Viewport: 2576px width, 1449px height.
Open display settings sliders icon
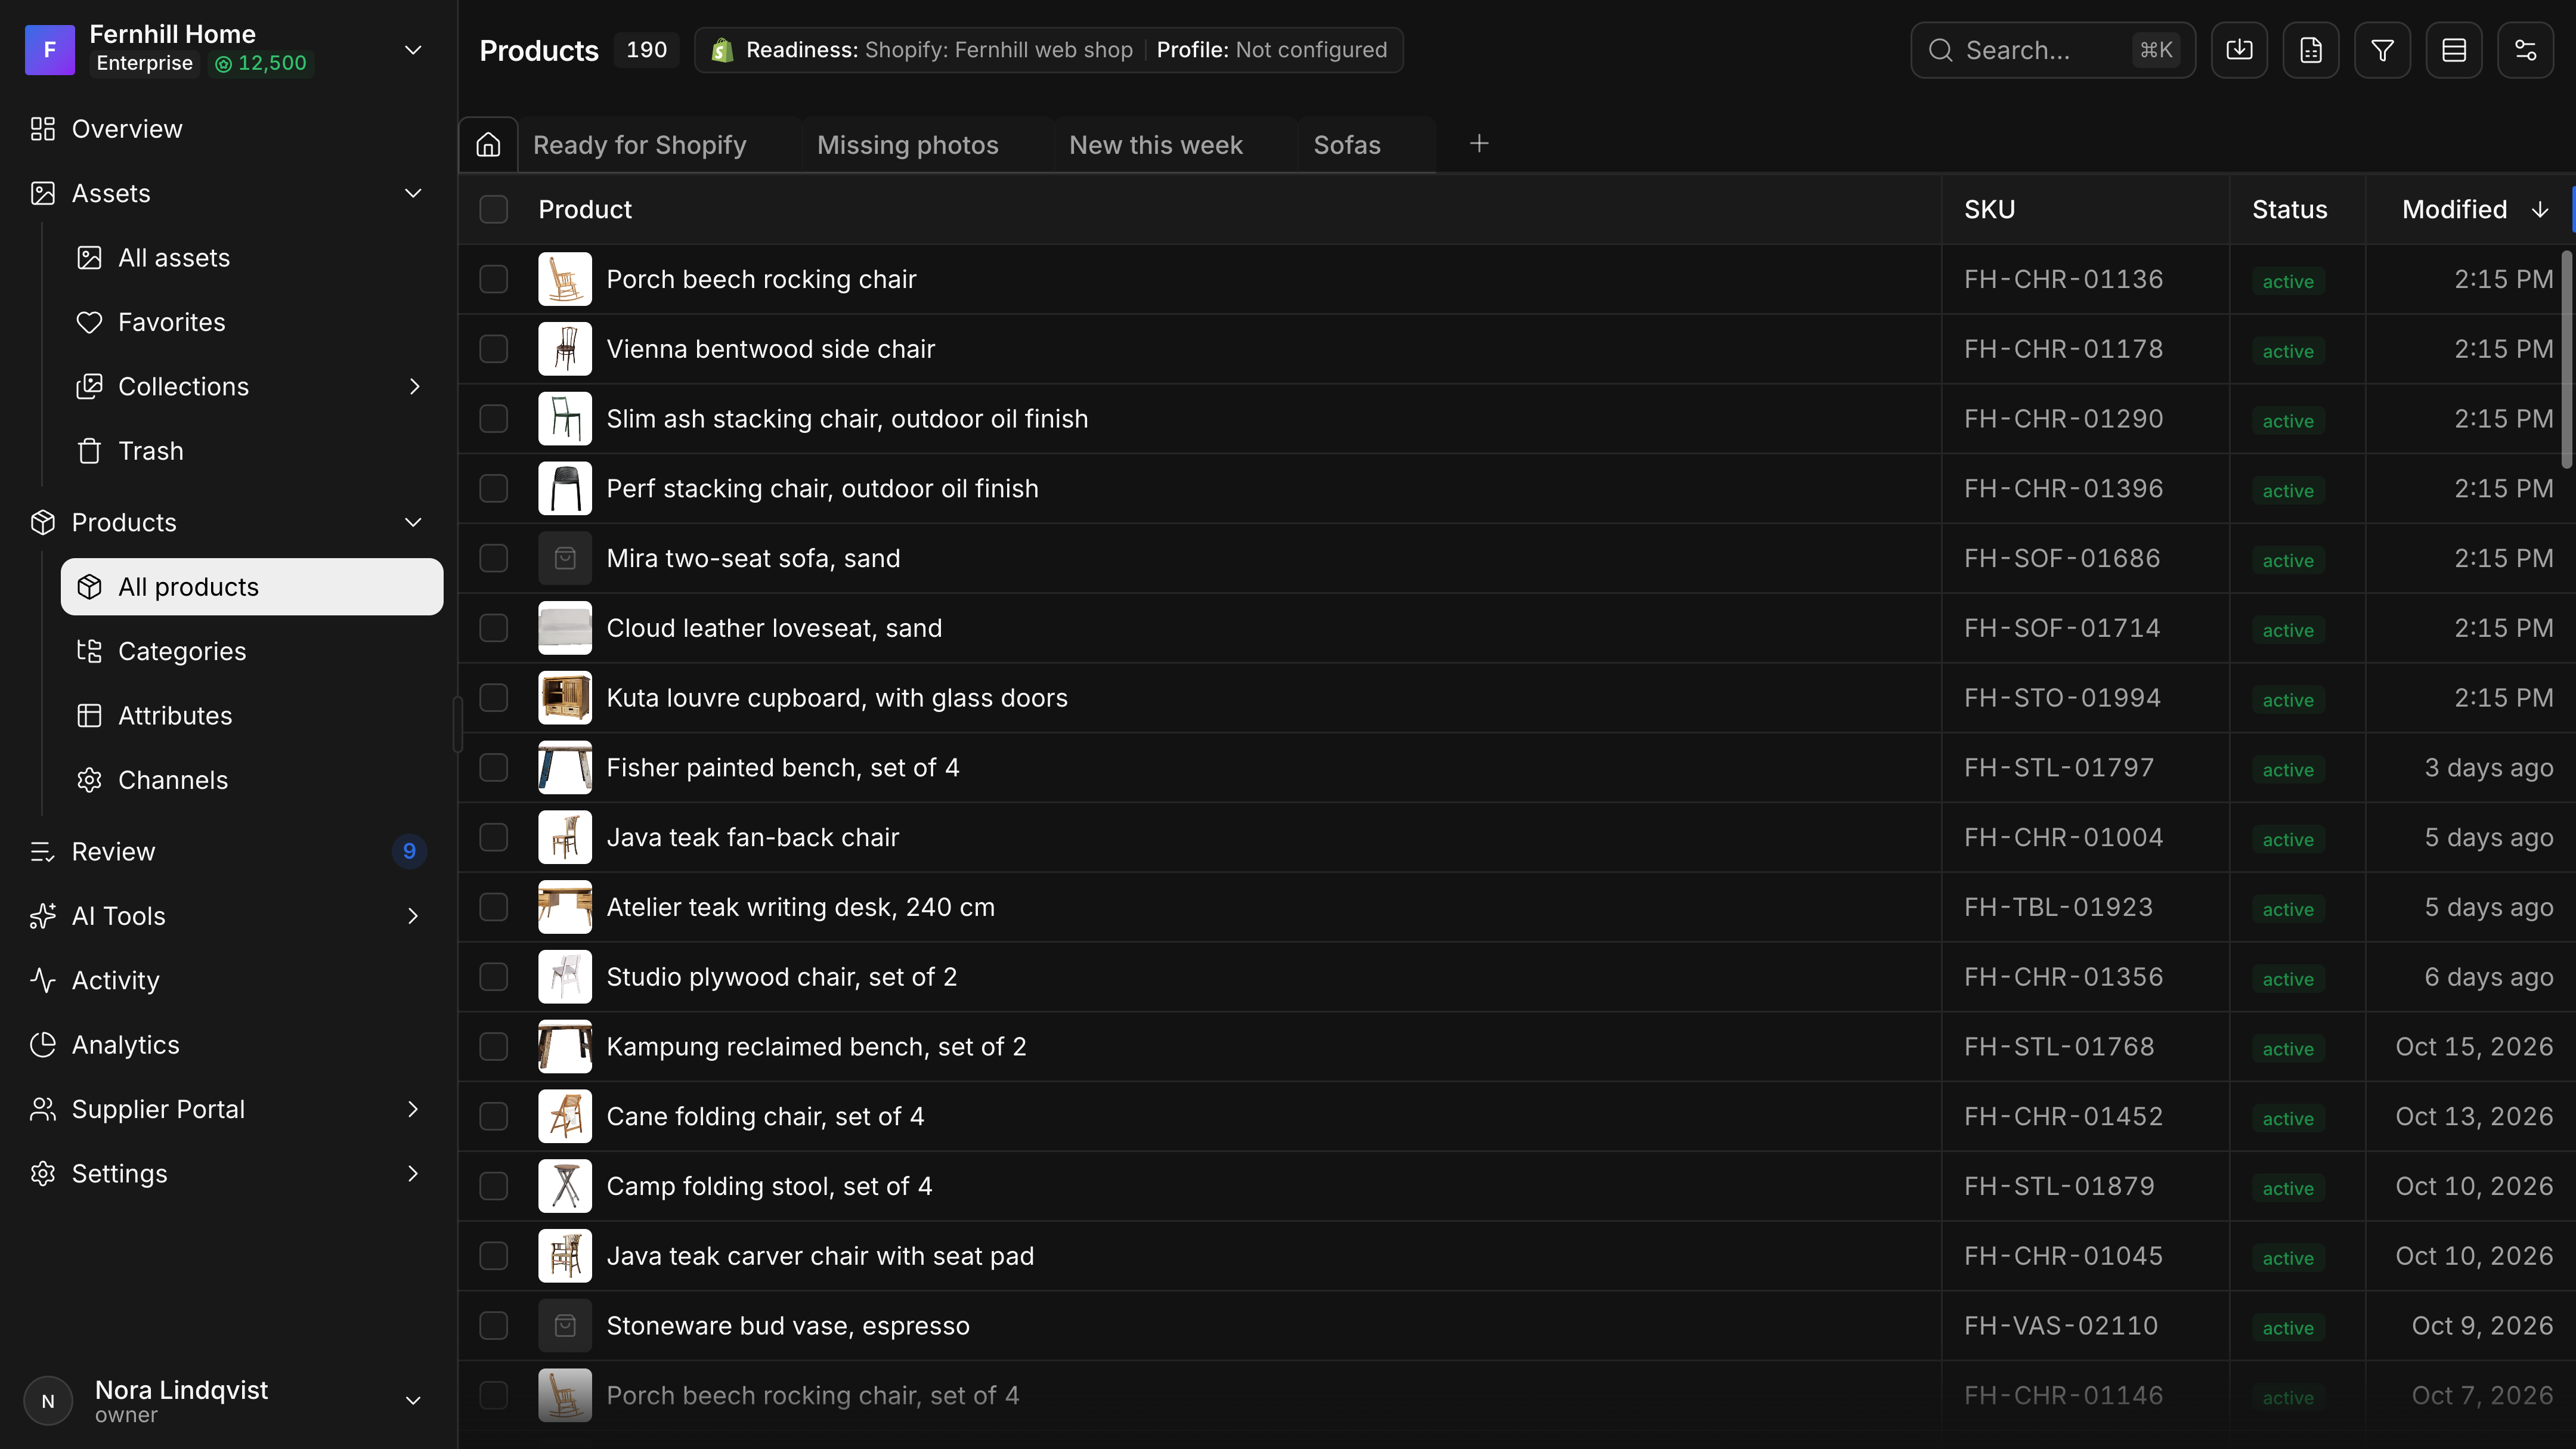point(2525,50)
